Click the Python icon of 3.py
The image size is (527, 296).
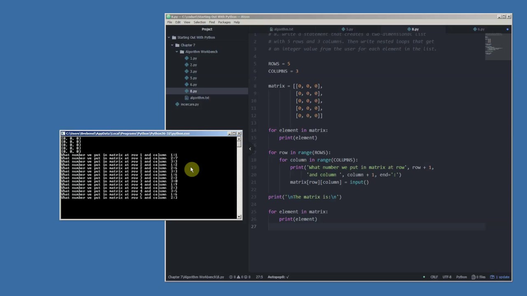point(187,72)
